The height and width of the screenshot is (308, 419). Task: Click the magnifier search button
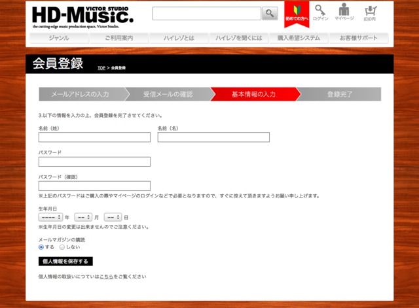tap(270, 13)
